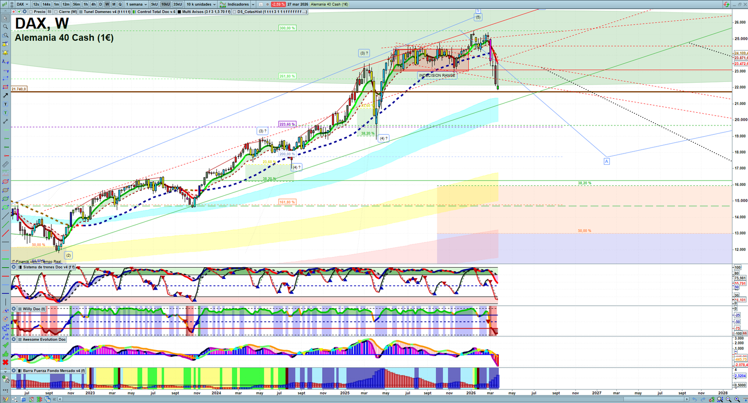Viewport: 748px width, 403px height.
Task: Click the green thumbs-up icon
Action: point(5,353)
